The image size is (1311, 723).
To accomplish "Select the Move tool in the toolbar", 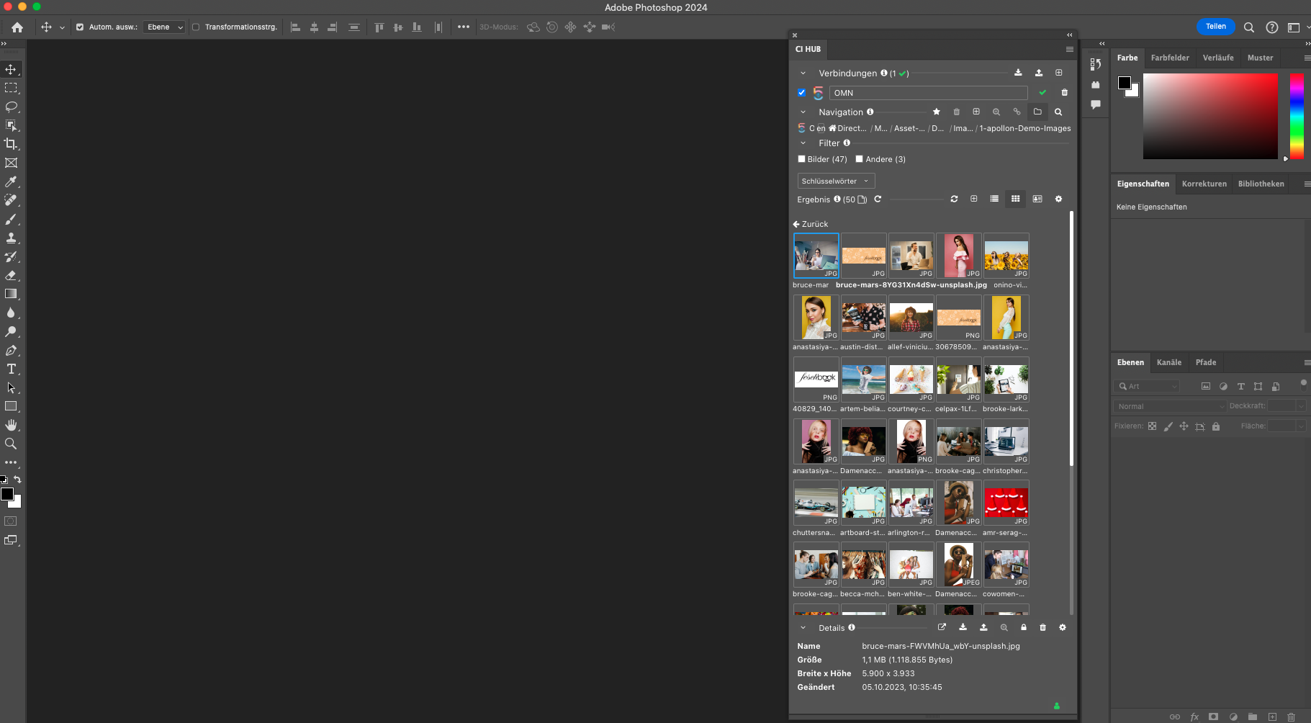I will (x=11, y=69).
